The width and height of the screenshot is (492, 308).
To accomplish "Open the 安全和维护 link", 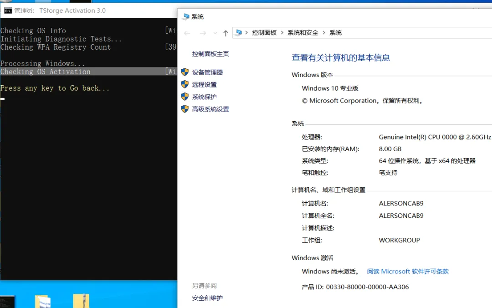I will tap(207, 298).
